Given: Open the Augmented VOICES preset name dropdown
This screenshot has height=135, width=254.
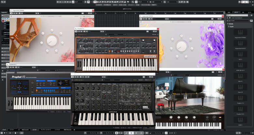Looking at the screenshot, I should pyautogui.click(x=182, y=22).
